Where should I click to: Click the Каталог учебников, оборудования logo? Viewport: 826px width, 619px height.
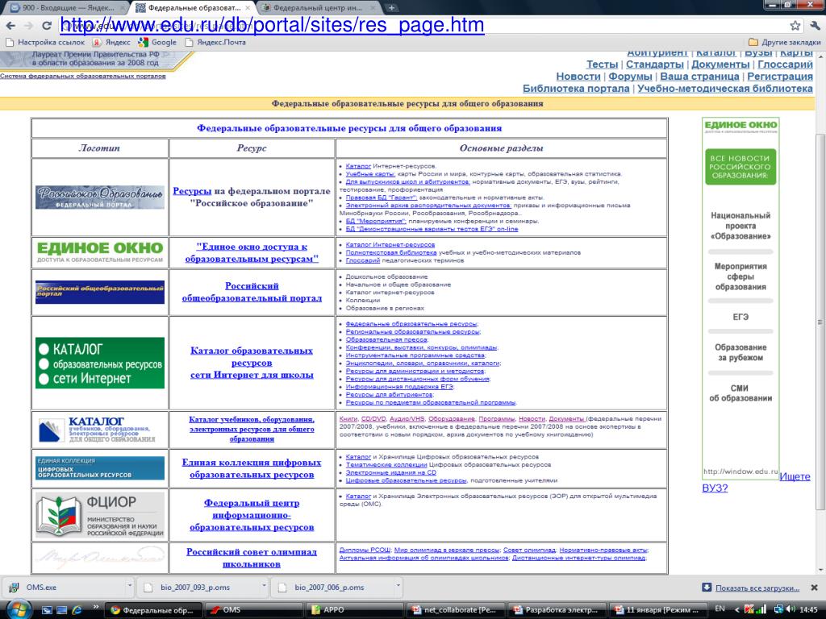click(99, 430)
